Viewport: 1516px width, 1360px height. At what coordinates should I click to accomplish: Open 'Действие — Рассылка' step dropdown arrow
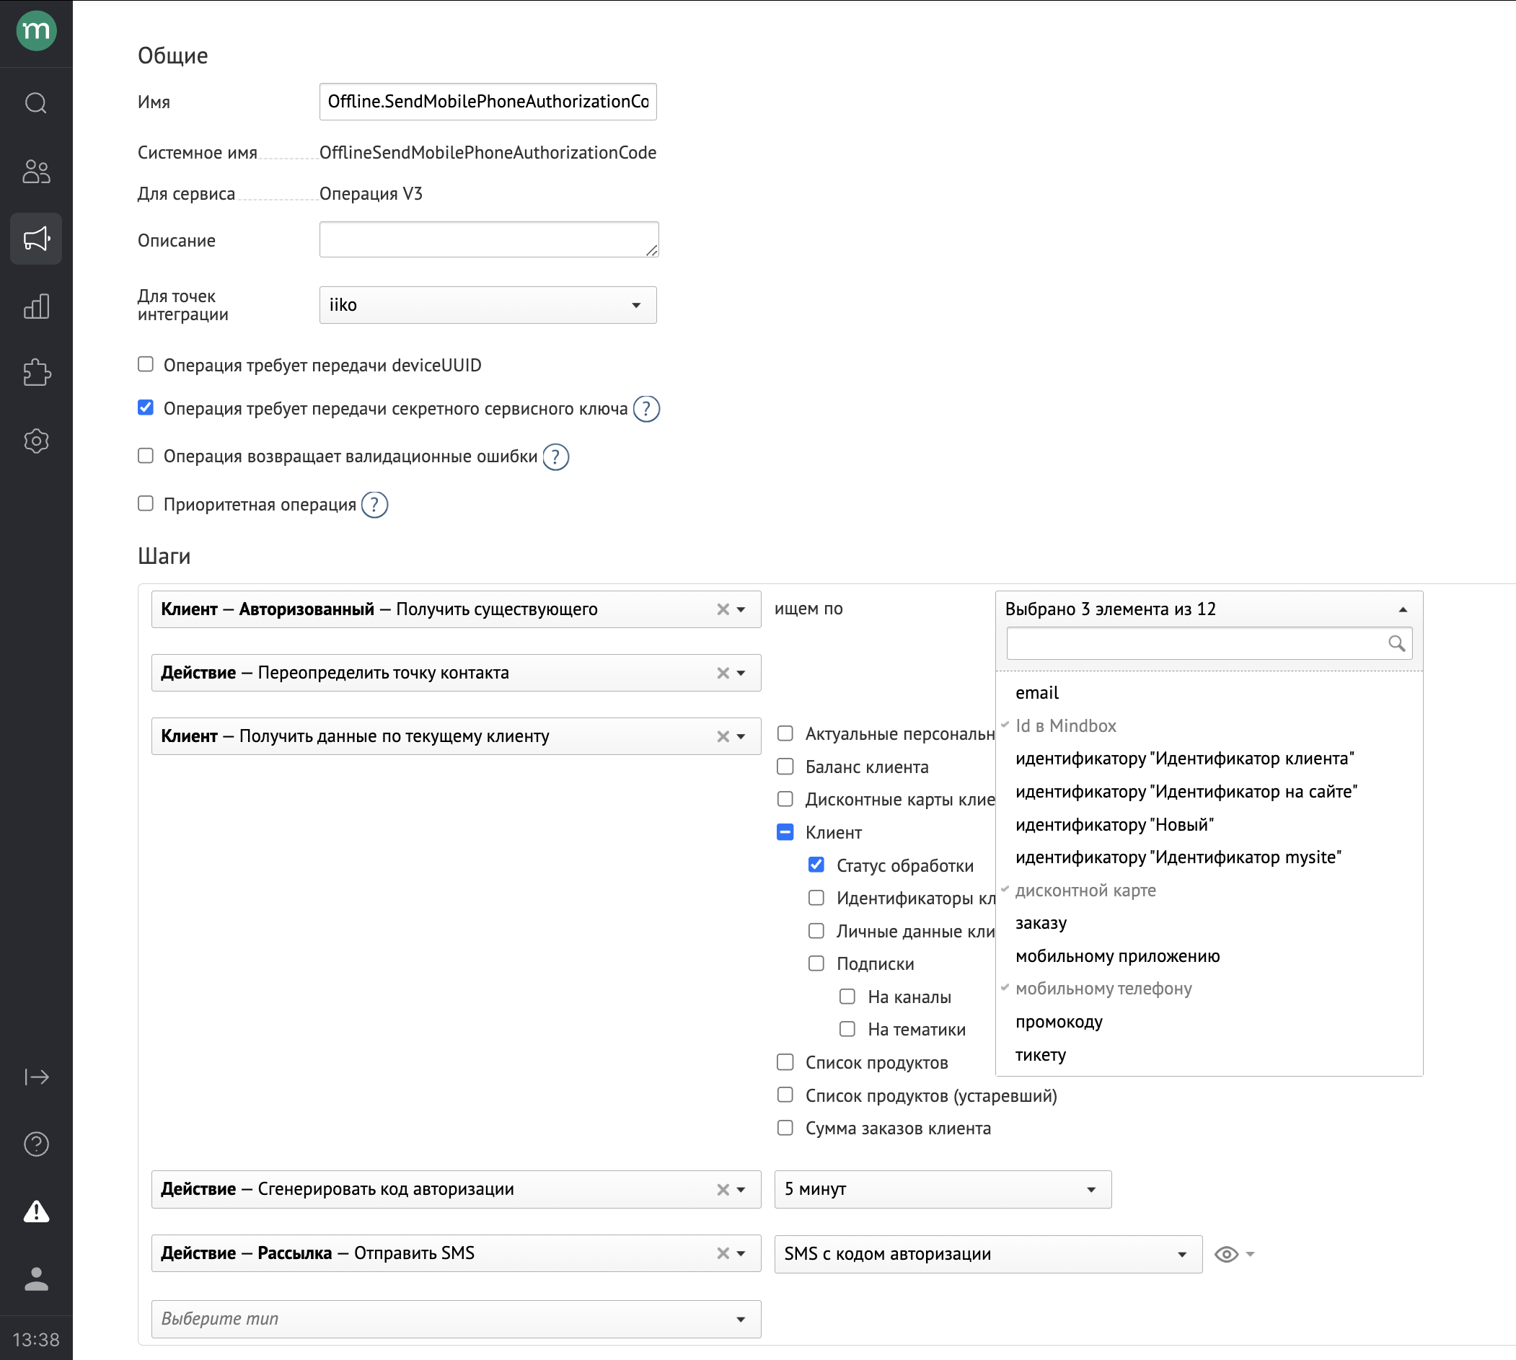[741, 1254]
